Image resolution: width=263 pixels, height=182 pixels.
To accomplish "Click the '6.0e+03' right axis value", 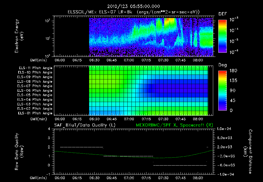I will (225, 138).
